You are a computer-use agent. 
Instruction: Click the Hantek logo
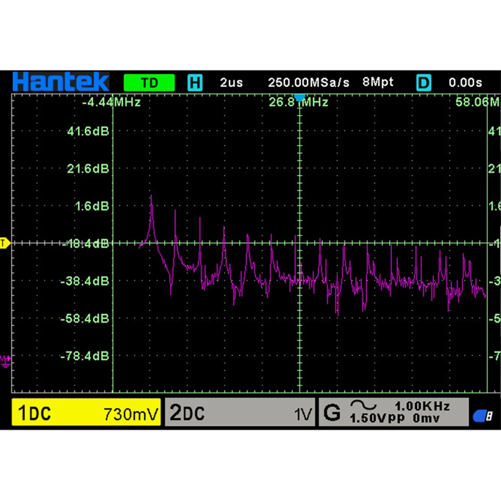click(x=61, y=82)
